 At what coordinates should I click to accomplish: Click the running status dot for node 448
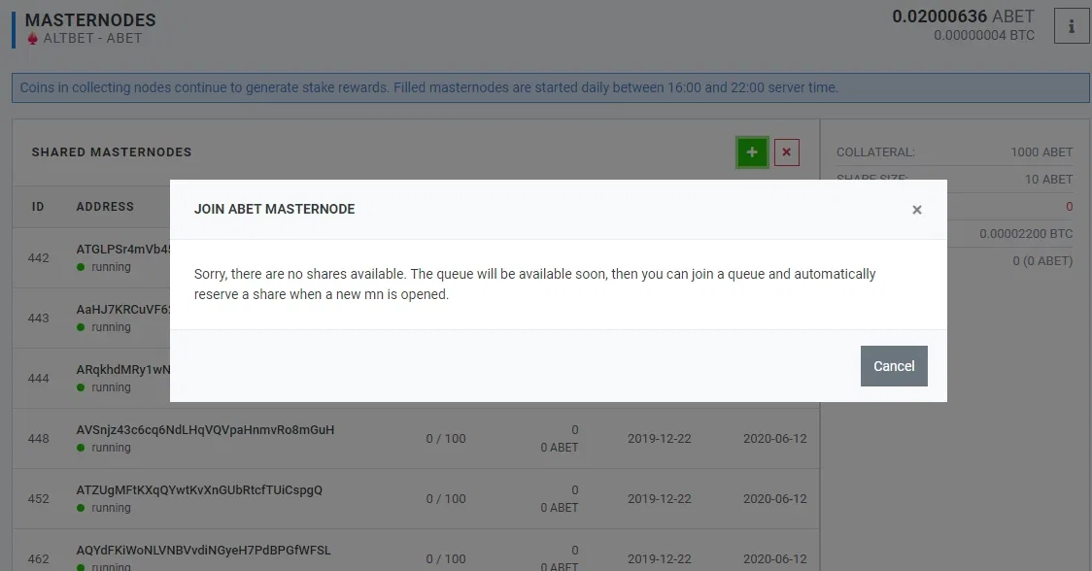pyautogui.click(x=81, y=448)
